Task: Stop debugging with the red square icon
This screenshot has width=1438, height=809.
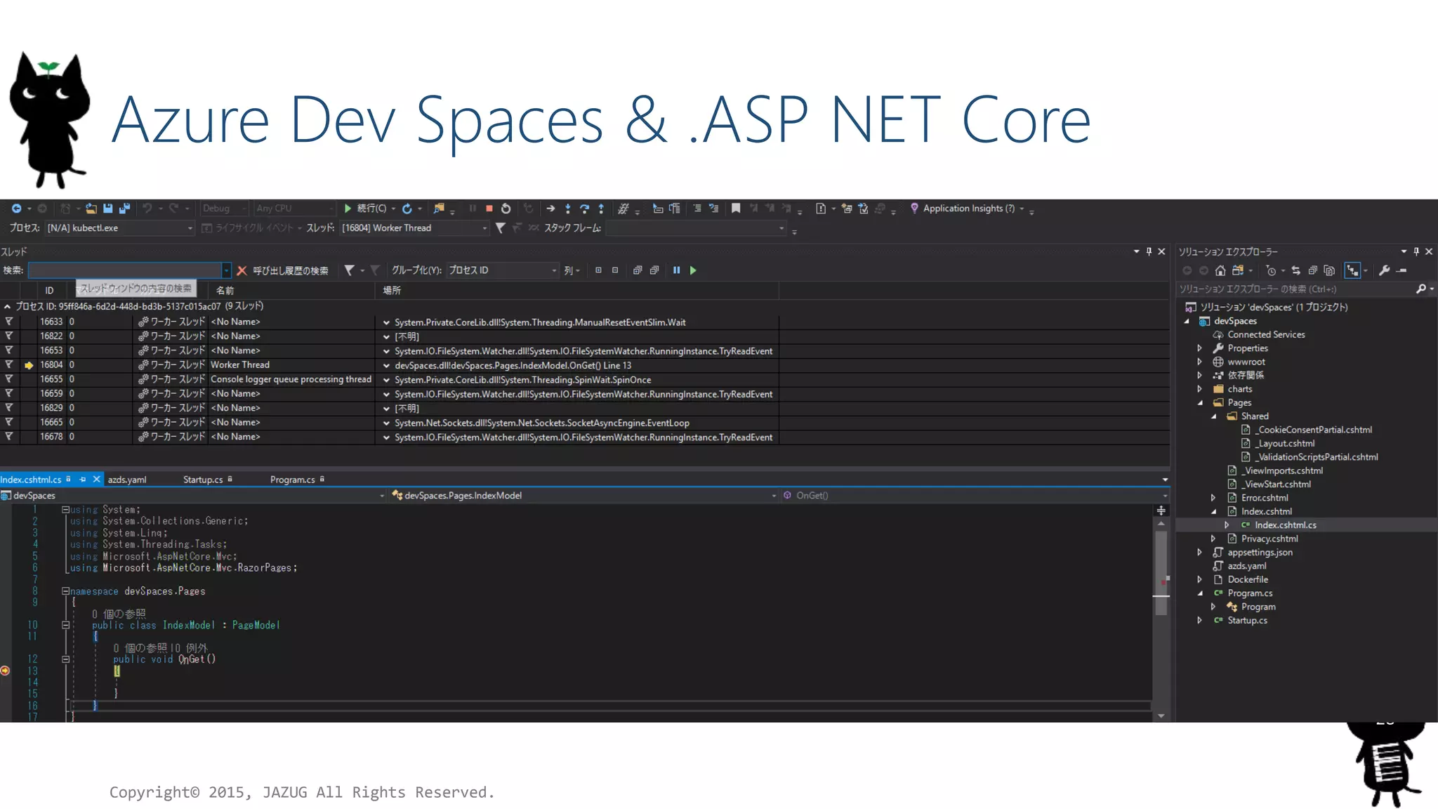Action: point(489,209)
